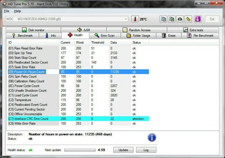Open the drive selection dropdown
The image size is (225, 158).
[x=126, y=19]
